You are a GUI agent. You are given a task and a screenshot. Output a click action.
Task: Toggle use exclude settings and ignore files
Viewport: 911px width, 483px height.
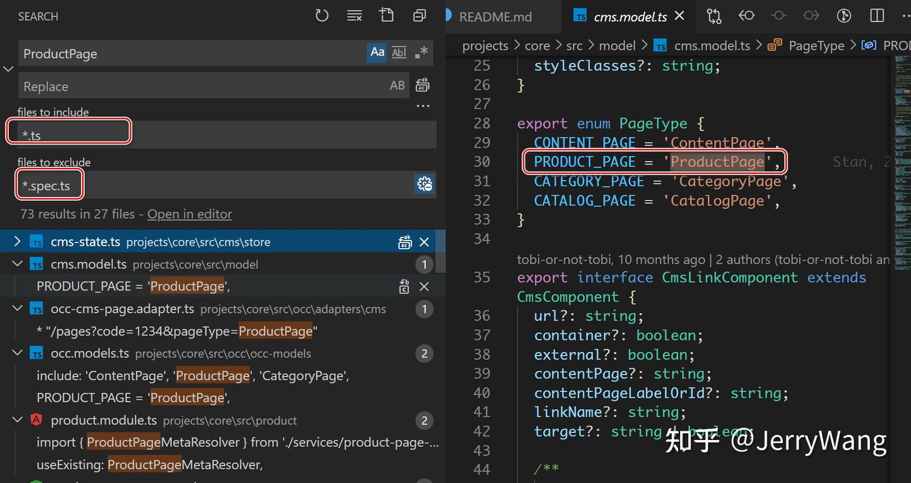[425, 184]
